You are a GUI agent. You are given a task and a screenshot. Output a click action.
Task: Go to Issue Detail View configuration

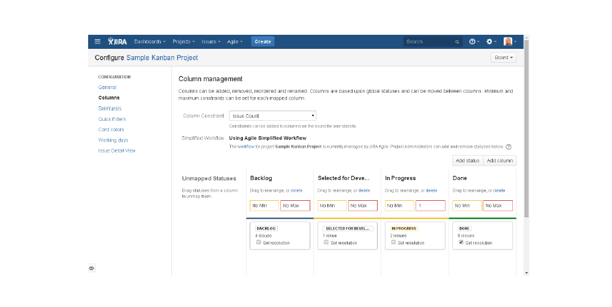[x=117, y=151]
